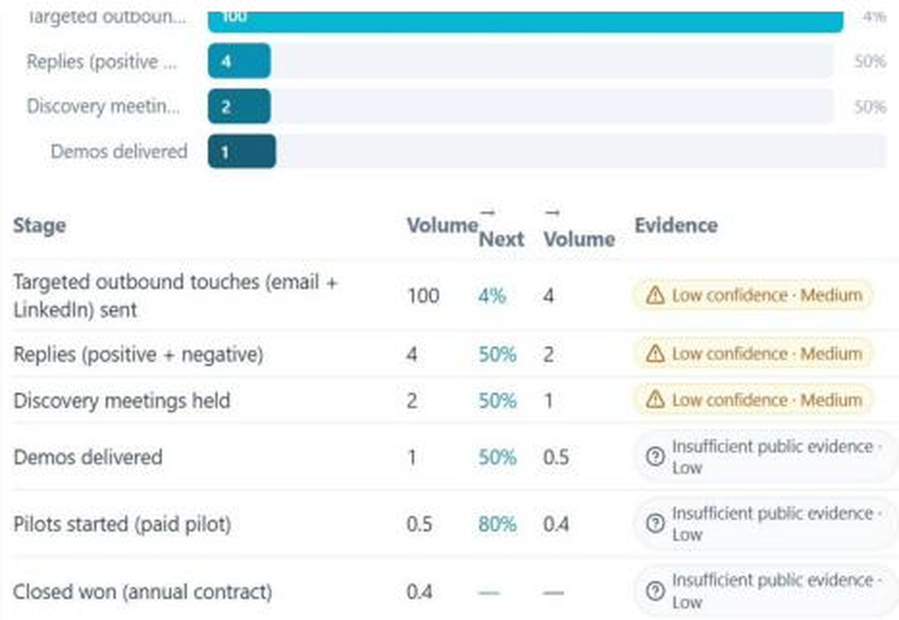
Task: Click 'Closed won (annual contract)' stage name
Action: (x=142, y=591)
